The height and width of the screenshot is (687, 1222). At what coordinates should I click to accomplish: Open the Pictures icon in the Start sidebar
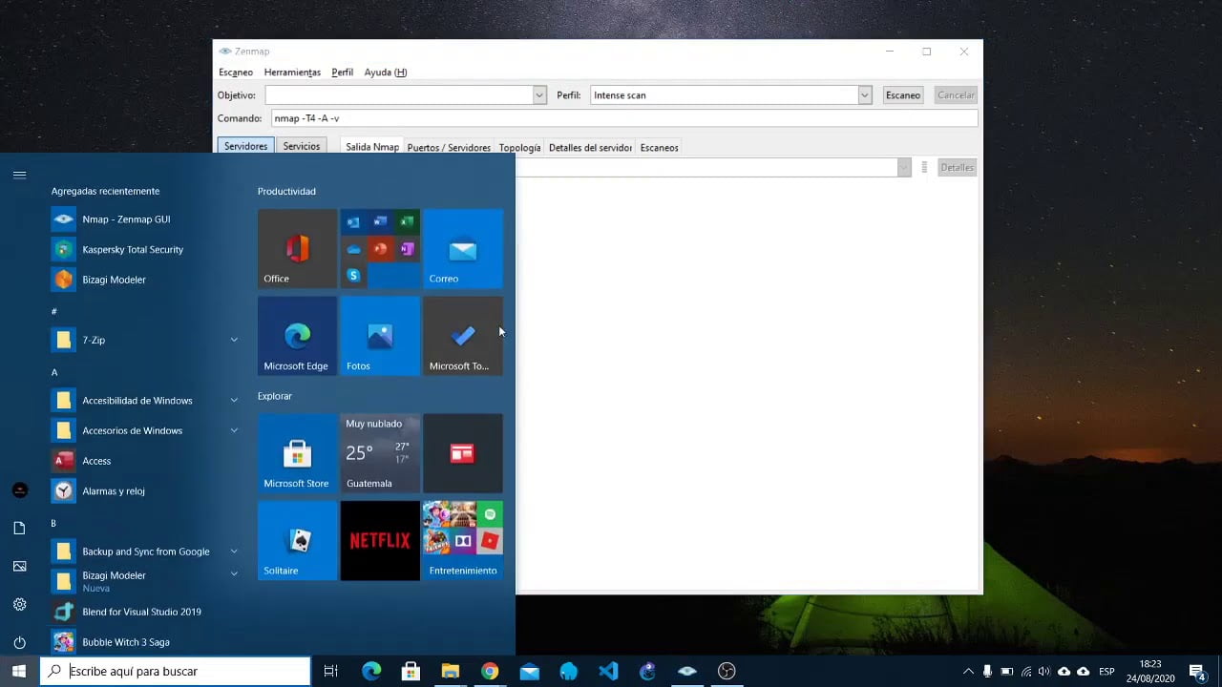click(19, 566)
